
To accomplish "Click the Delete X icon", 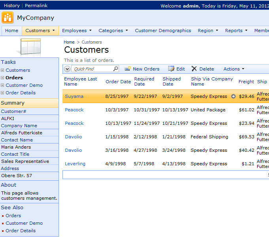I will (194, 69).
